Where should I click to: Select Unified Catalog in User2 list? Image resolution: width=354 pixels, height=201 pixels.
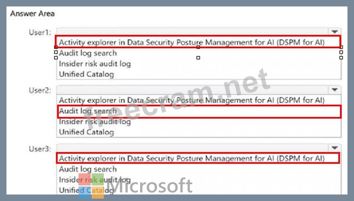(86, 132)
